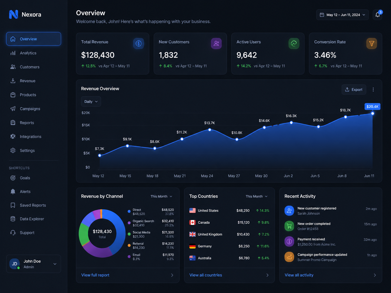Click the Reports document icon
The image size is (391, 293).
click(13, 122)
